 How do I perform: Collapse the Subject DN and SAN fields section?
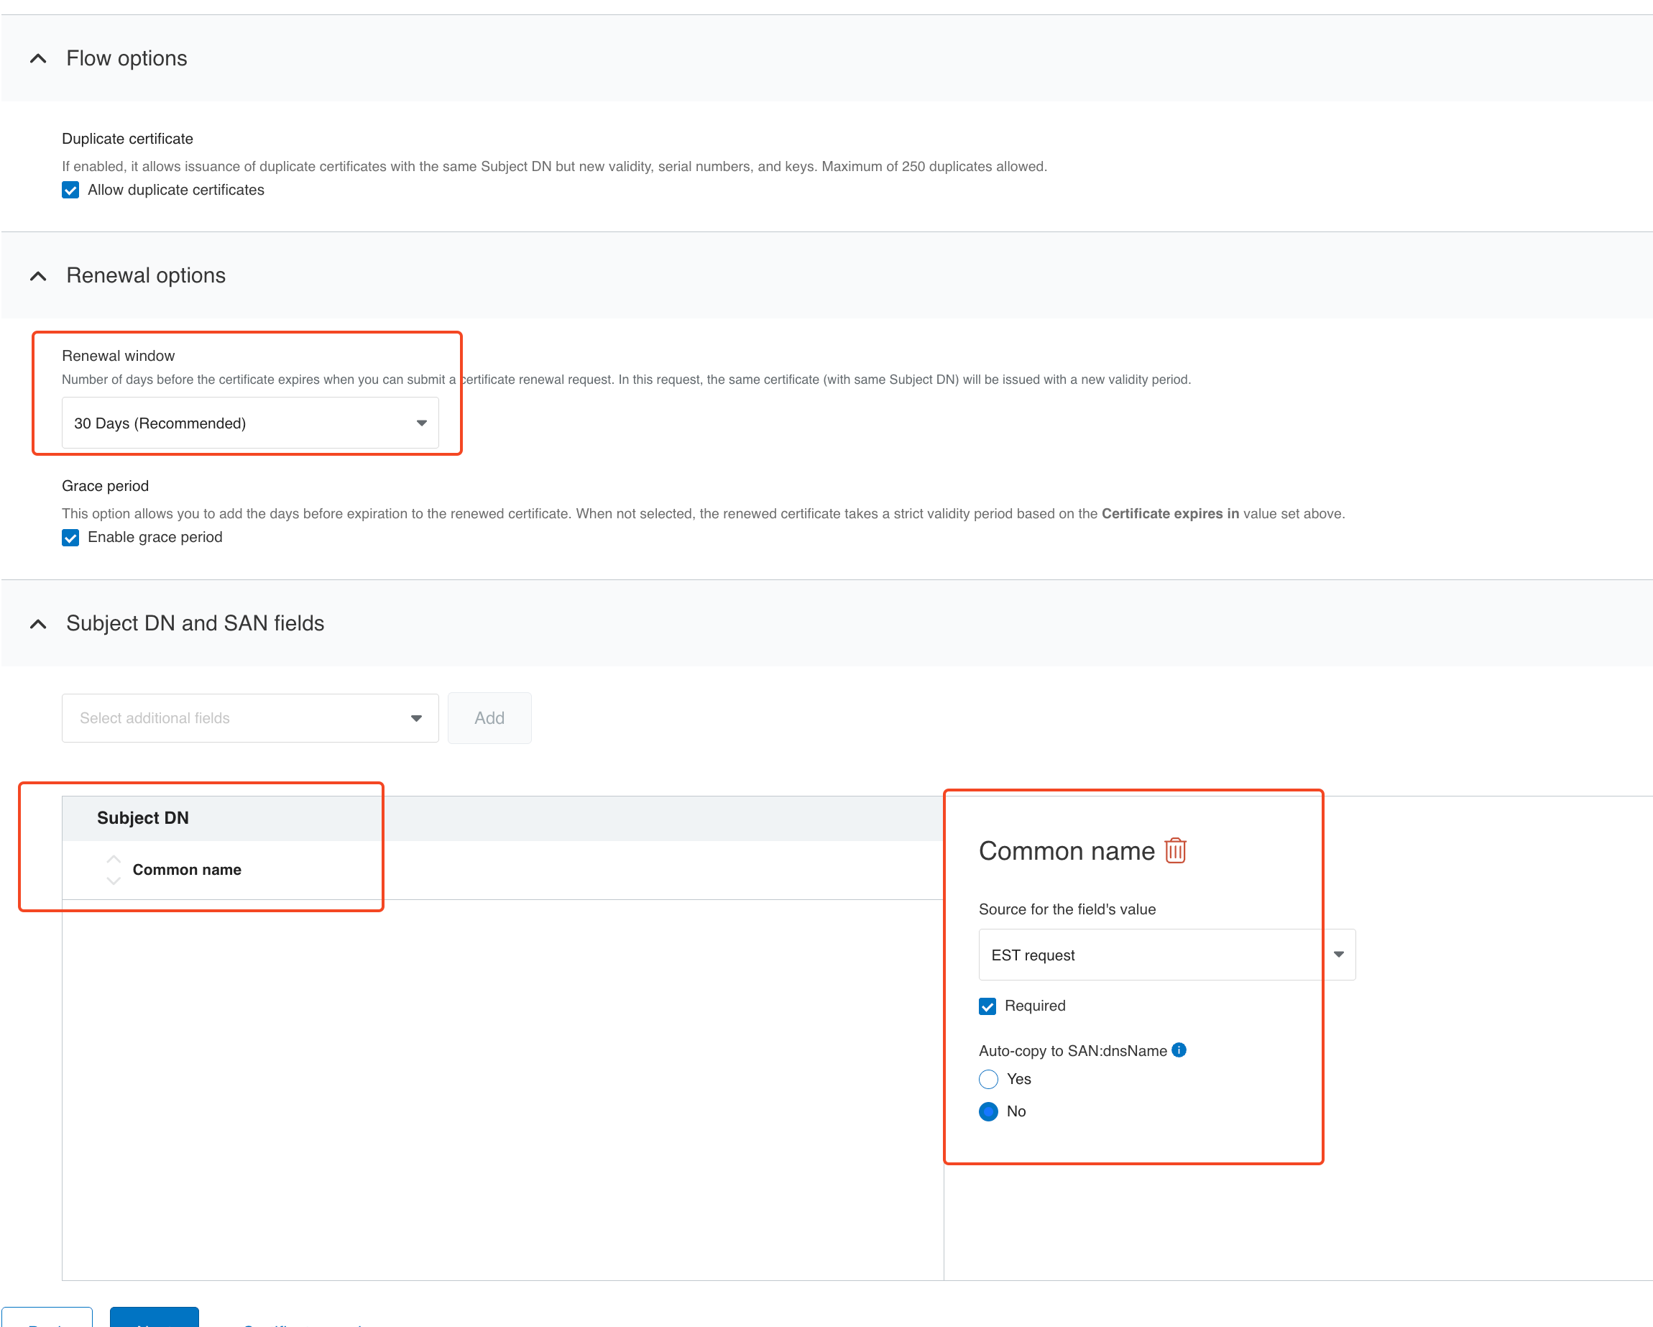coord(38,624)
